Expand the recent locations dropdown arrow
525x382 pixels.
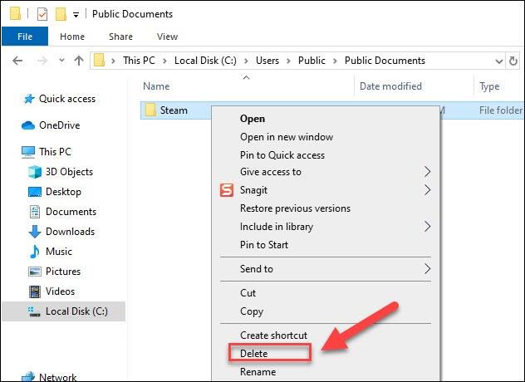pyautogui.click(x=61, y=61)
